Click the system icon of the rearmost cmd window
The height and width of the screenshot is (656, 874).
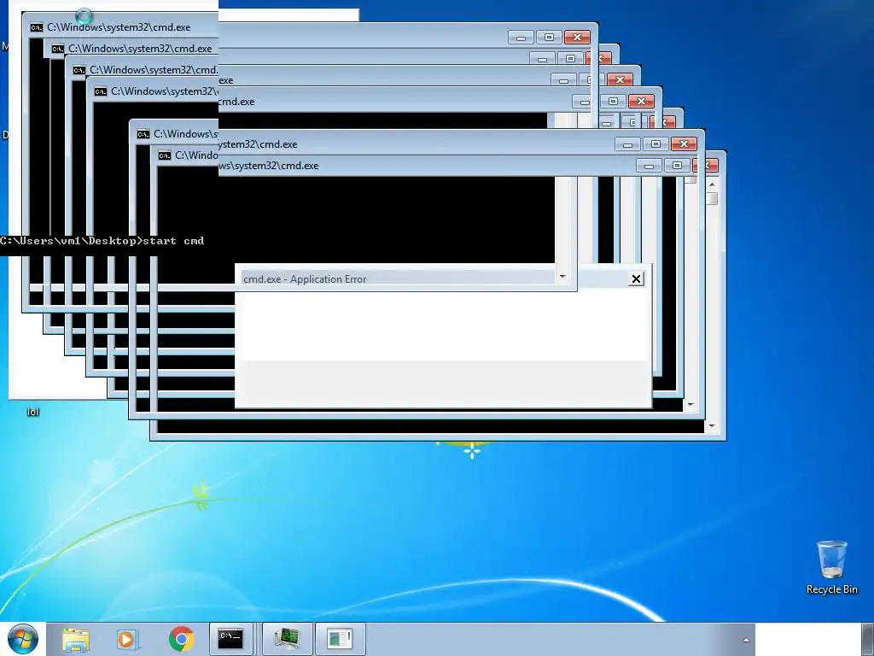click(37, 27)
